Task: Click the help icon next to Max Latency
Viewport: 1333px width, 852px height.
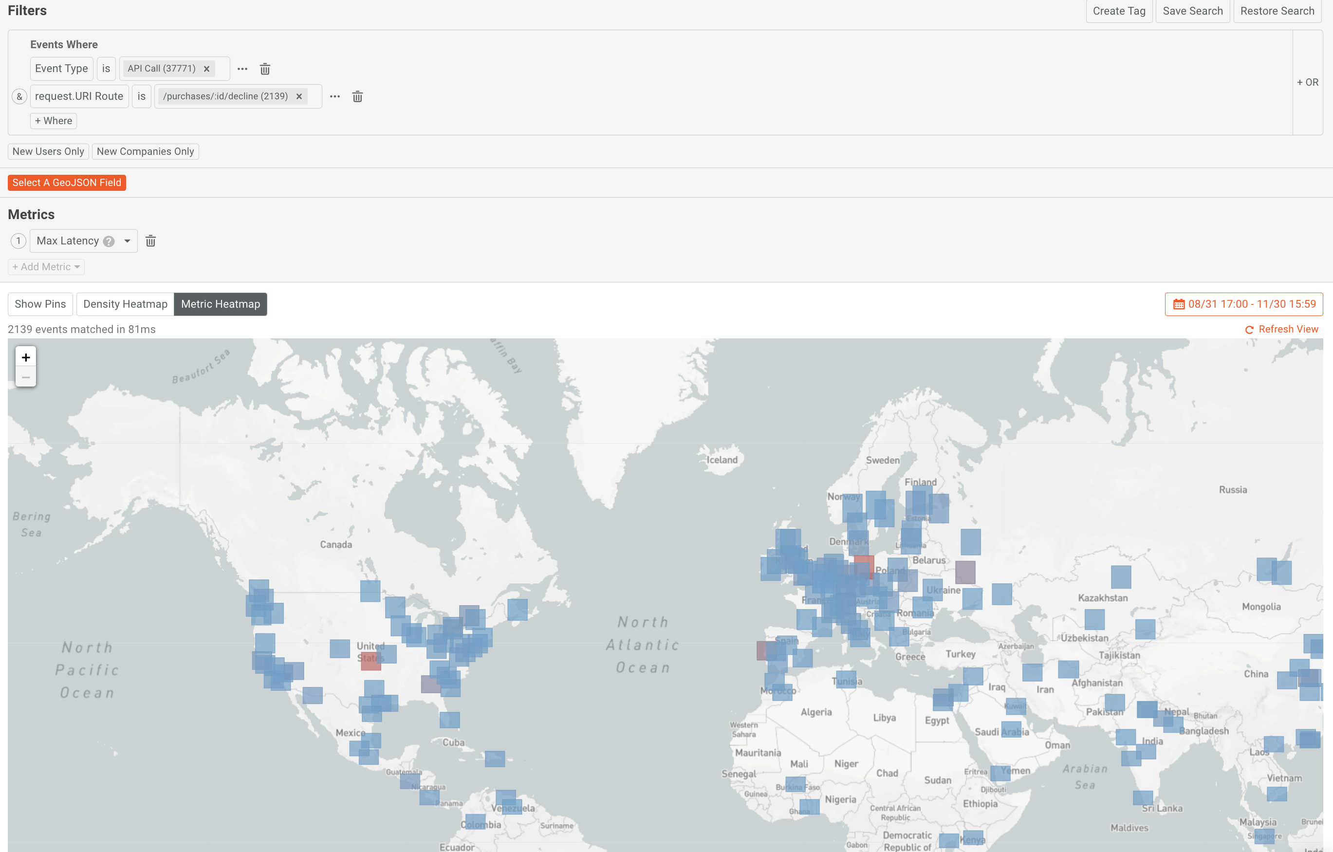Action: pos(109,241)
